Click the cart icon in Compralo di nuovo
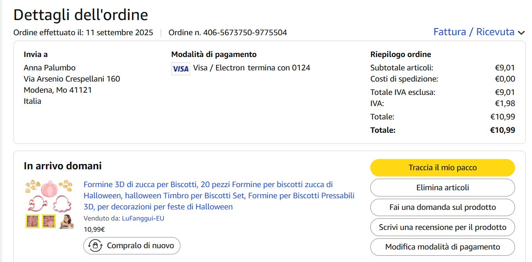Viewport: 532px width, 262px height. 94,246
